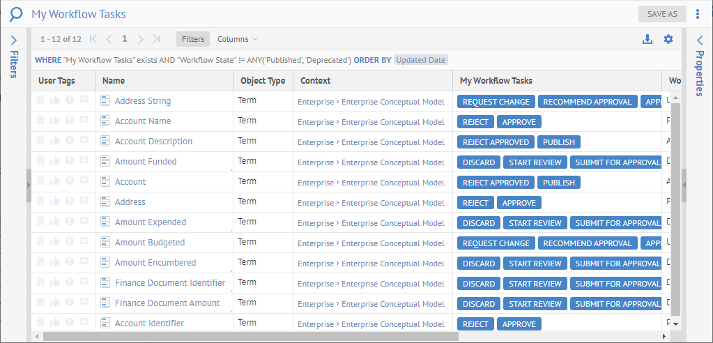713x343 pixels.
Task: Click the next page arrow
Action: click(140, 39)
